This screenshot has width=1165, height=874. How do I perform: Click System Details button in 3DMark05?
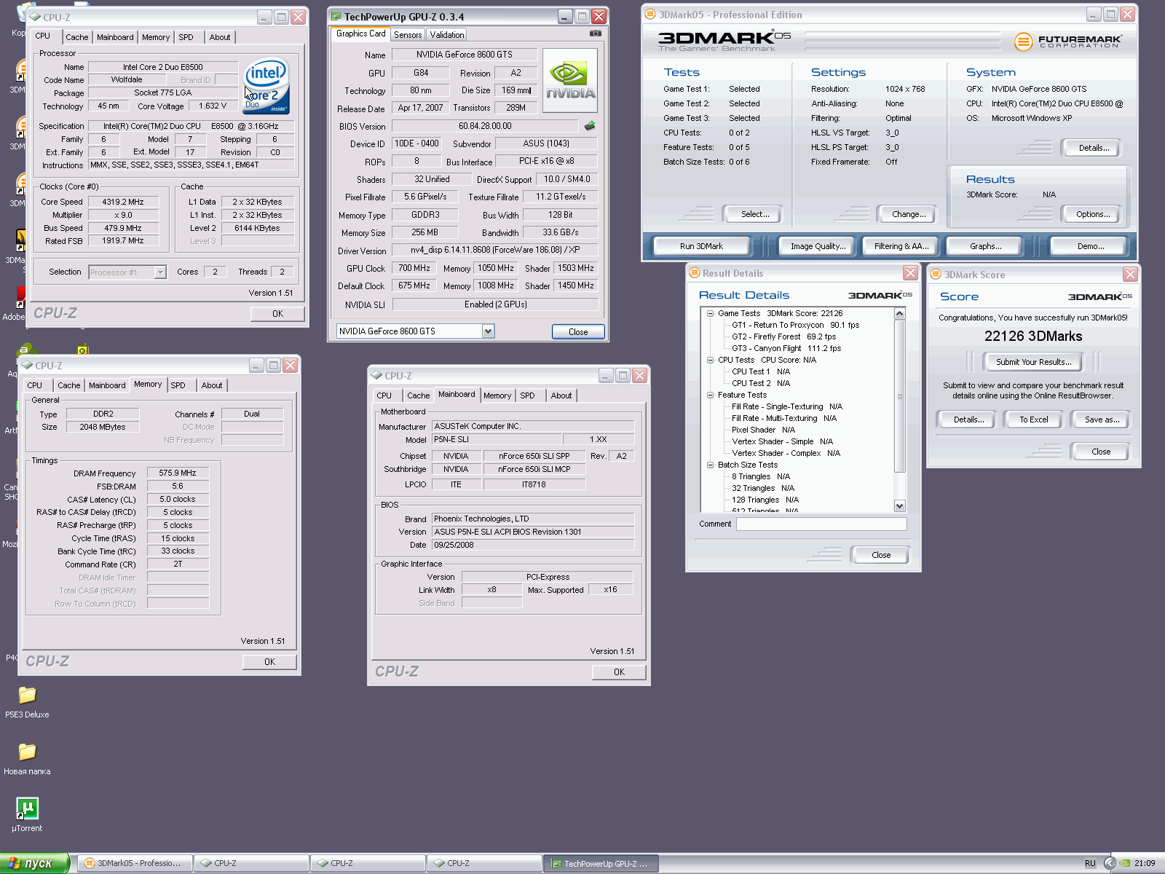click(x=1093, y=148)
